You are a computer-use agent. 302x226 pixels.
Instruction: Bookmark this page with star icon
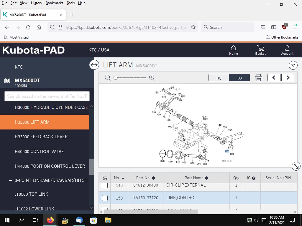[193, 27]
